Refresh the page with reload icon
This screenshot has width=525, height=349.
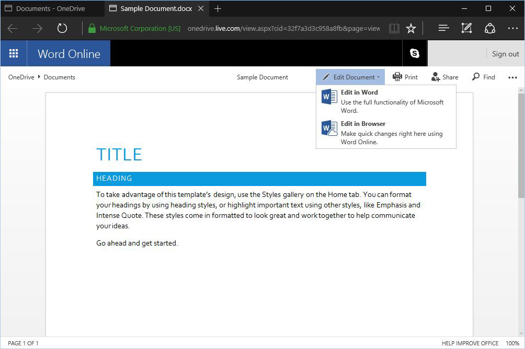click(62, 28)
